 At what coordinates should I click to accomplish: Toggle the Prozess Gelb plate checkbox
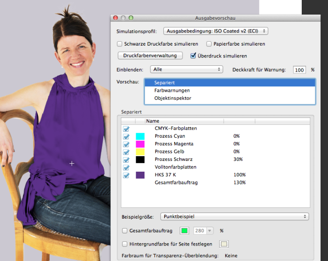click(126, 152)
